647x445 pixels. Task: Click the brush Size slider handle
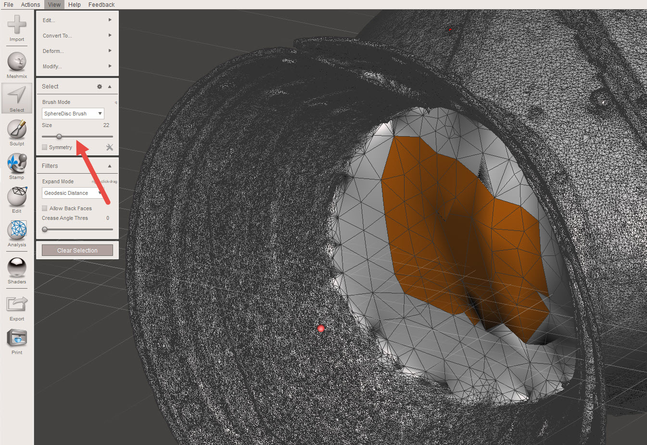(x=59, y=137)
